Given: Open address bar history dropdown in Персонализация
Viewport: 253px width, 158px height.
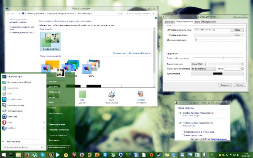Looking at the screenshot, I should 118,14.
